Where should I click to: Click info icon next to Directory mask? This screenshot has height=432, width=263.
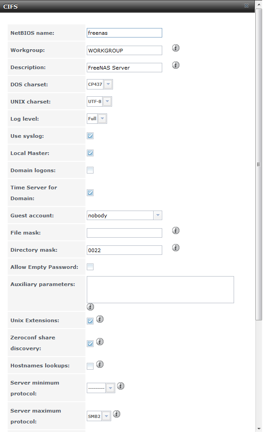click(x=176, y=248)
